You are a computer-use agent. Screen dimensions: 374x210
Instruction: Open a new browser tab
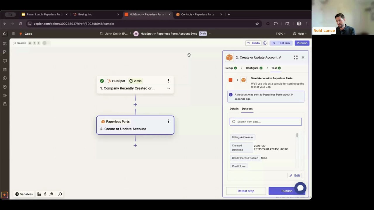pyautogui.click(x=229, y=14)
